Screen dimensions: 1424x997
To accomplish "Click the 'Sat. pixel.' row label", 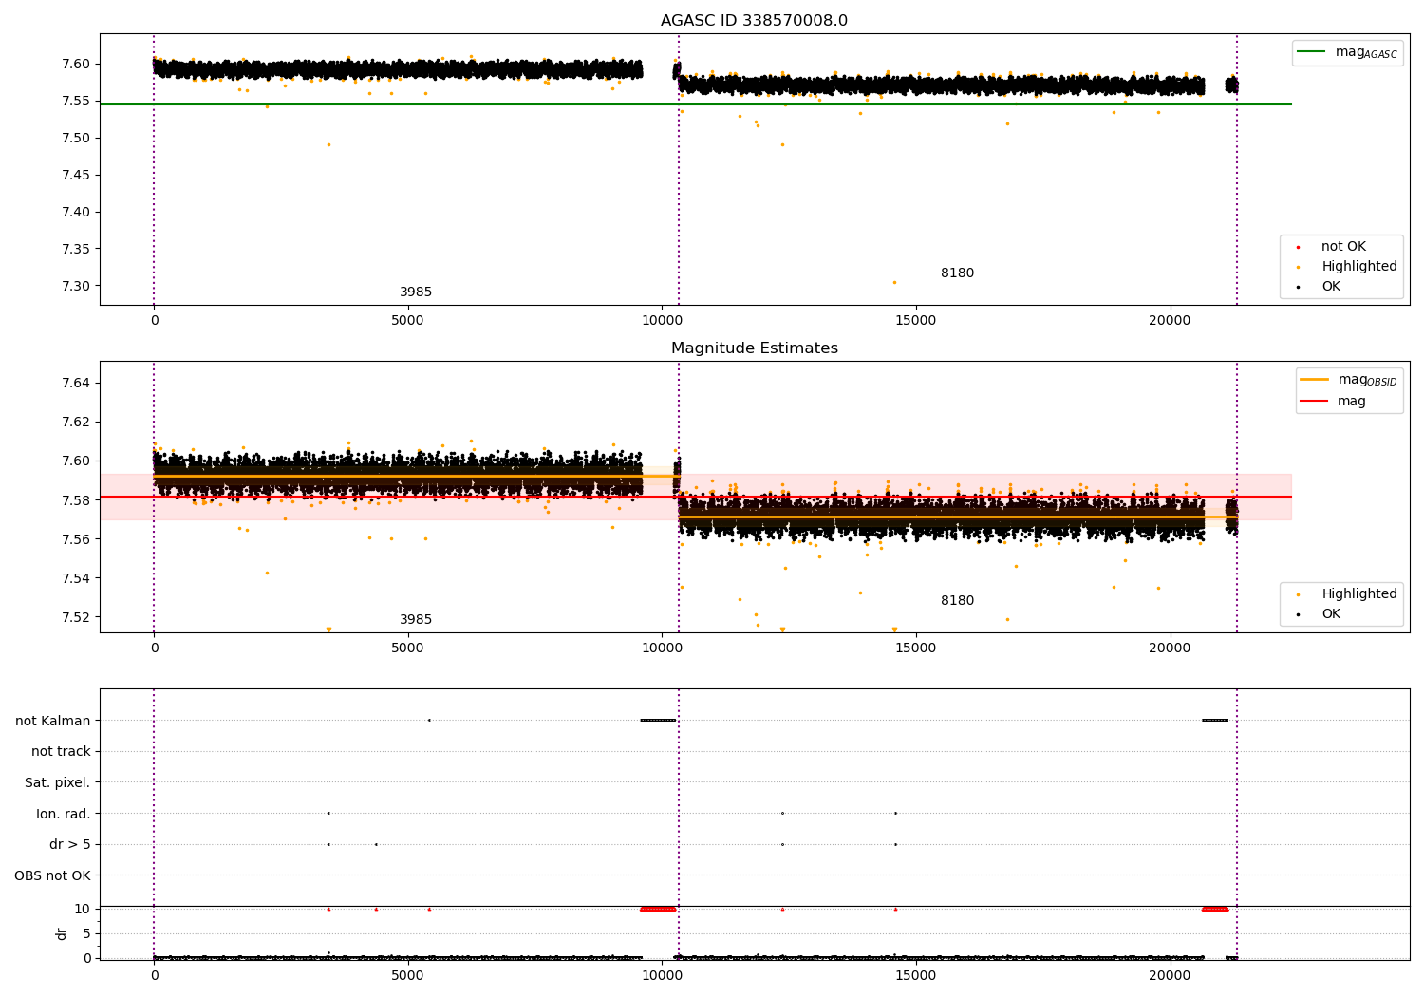I will [x=57, y=783].
